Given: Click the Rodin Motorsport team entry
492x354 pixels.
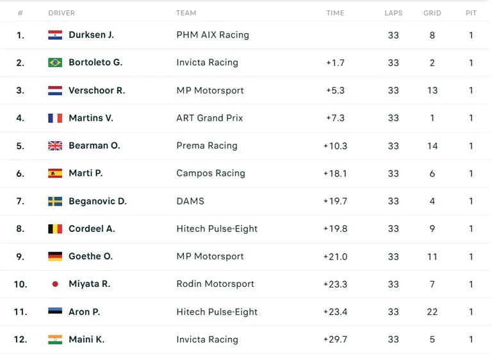Looking at the screenshot, I should tap(215, 284).
